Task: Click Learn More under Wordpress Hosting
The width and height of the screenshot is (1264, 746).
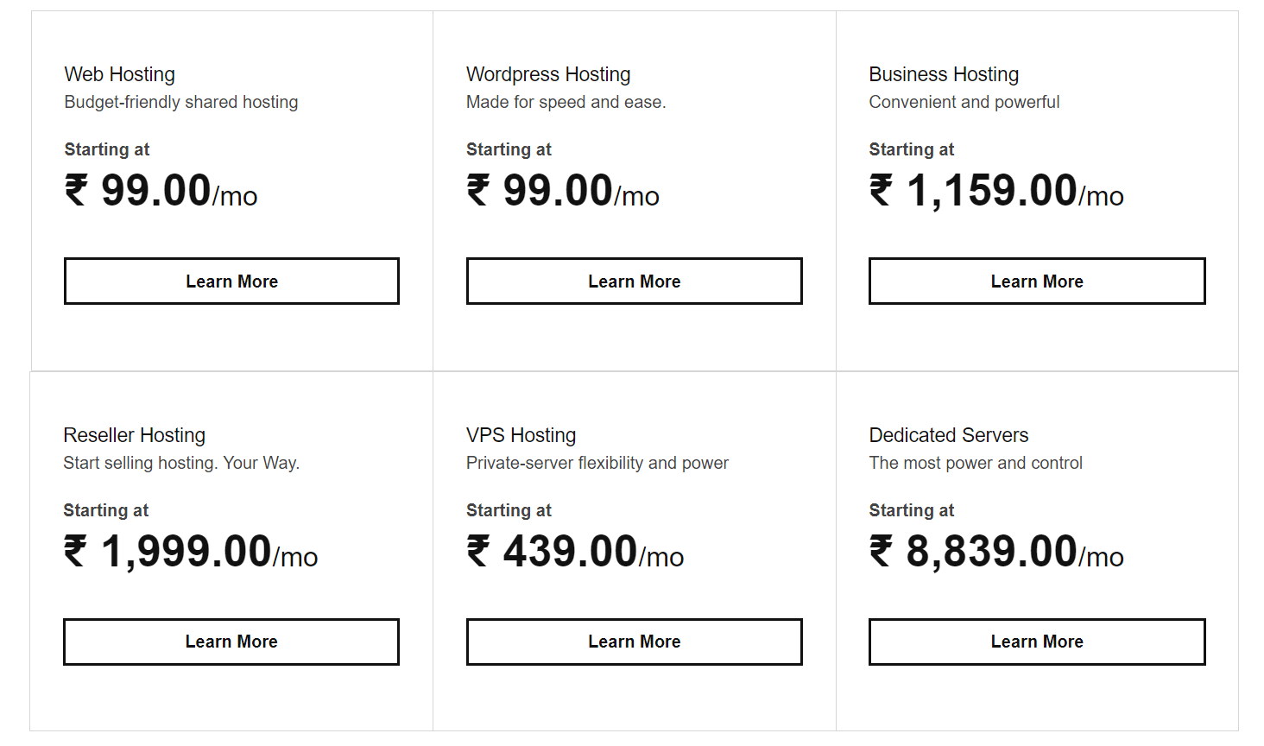Action: [x=634, y=281]
